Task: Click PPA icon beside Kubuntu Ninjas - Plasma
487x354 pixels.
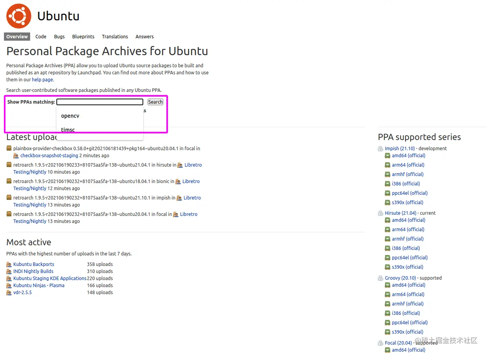Action: pyautogui.click(x=9, y=286)
